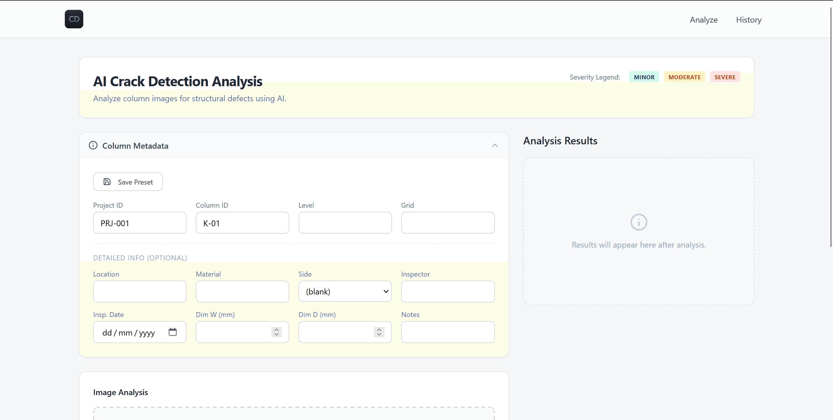
Task: Click the CD app logo icon
Action: click(x=74, y=19)
